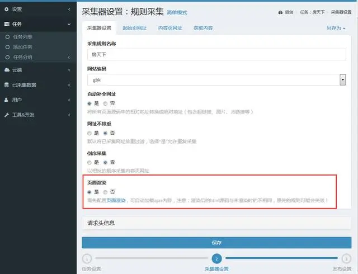The height and width of the screenshot is (274, 358).
Task: Click step 2 采集器设置 circle
Action: pyautogui.click(x=216, y=259)
